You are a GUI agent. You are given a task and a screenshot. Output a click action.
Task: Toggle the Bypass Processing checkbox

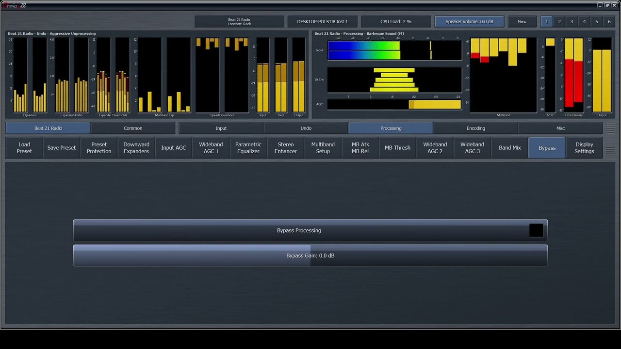pyautogui.click(x=536, y=230)
